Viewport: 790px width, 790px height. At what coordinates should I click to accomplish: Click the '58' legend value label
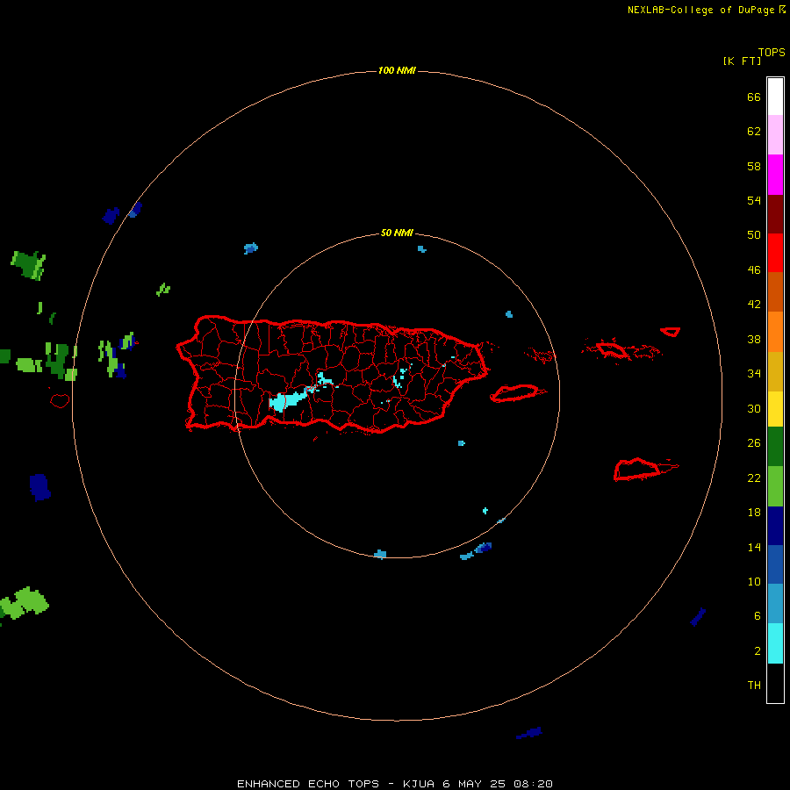pos(754,166)
